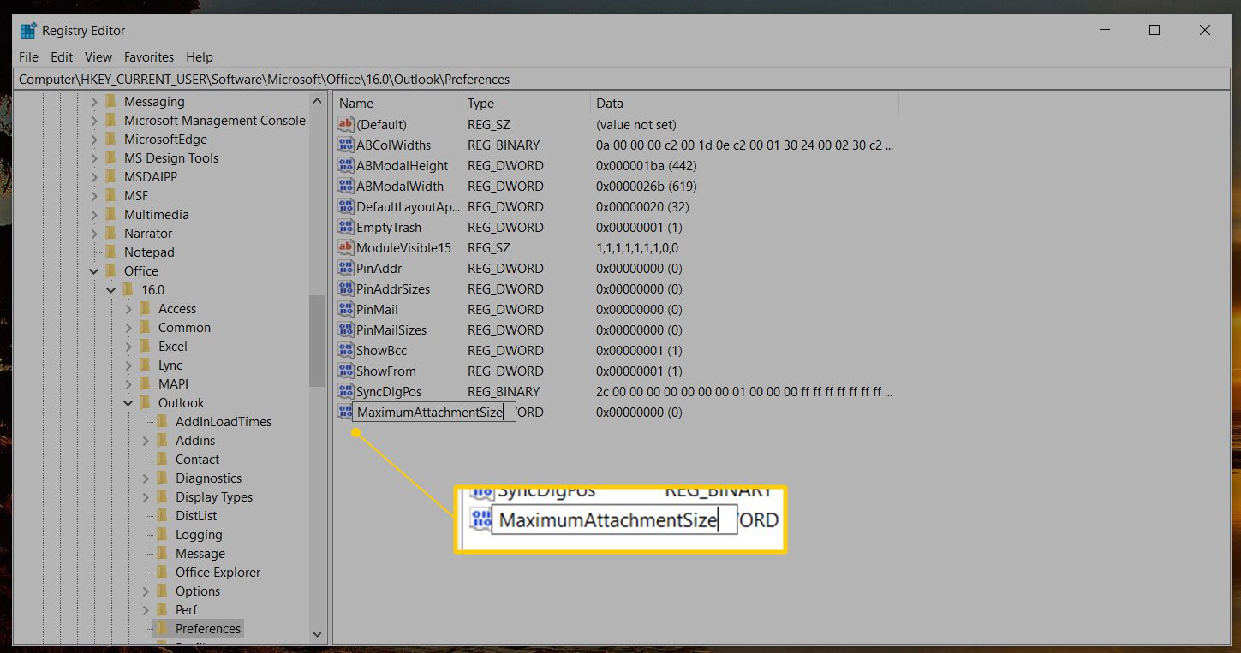Collapse the 16.0 key

click(x=111, y=289)
